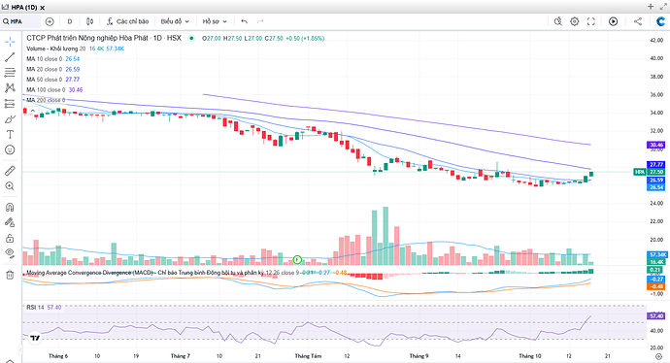Start bar replay playback
Viewport: 670px width, 363px height.
coord(613,21)
